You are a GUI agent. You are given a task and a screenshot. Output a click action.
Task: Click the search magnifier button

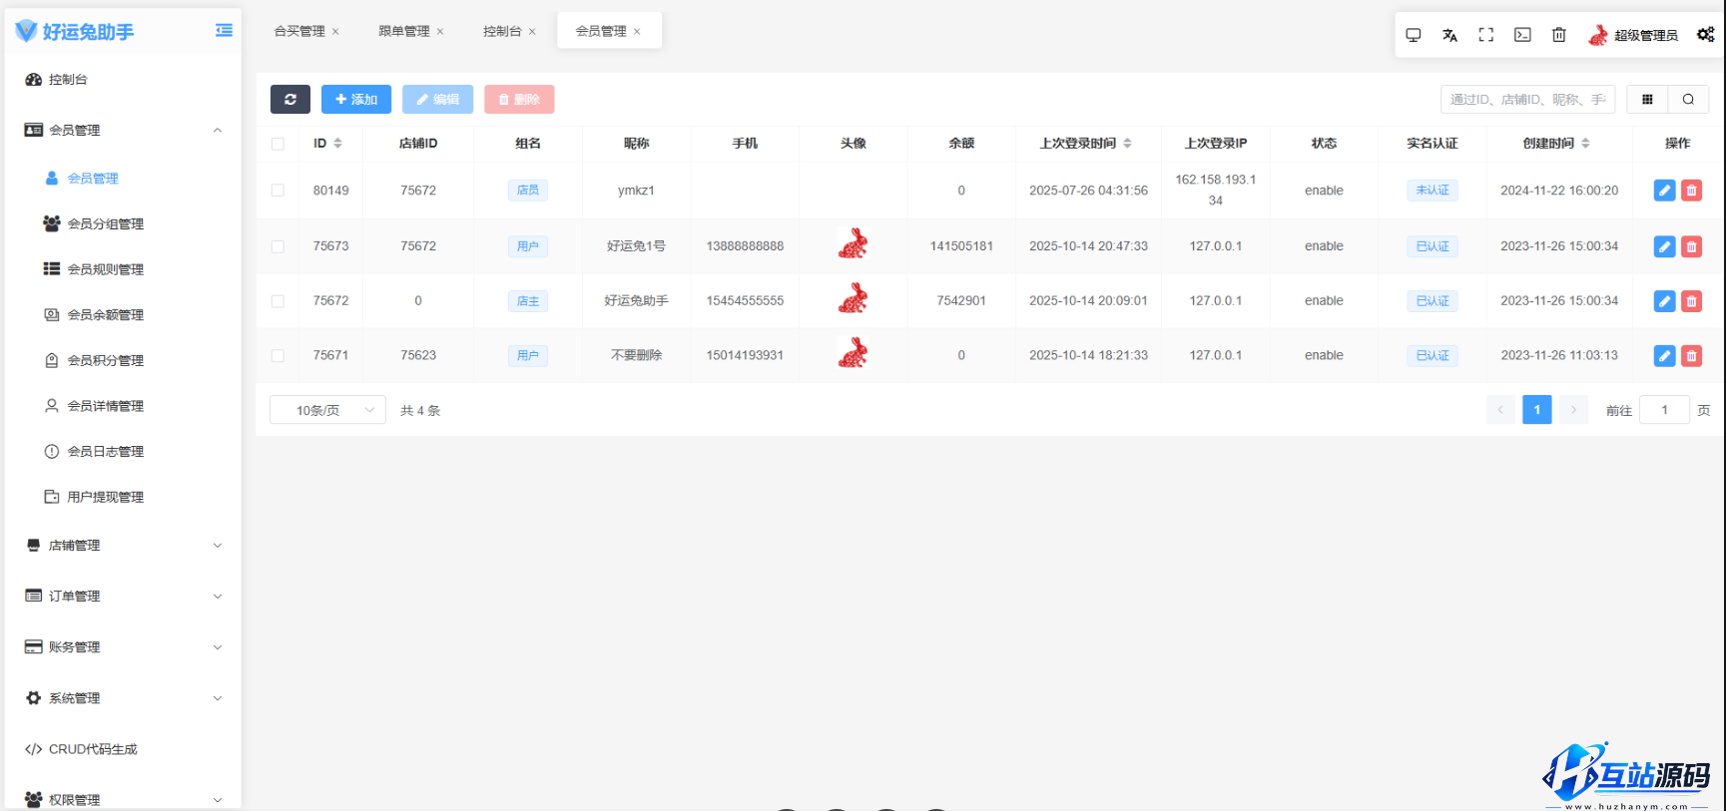tap(1688, 99)
